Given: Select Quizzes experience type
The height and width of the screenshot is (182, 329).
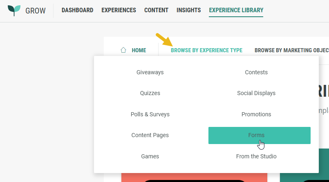Looking at the screenshot, I should point(150,93).
